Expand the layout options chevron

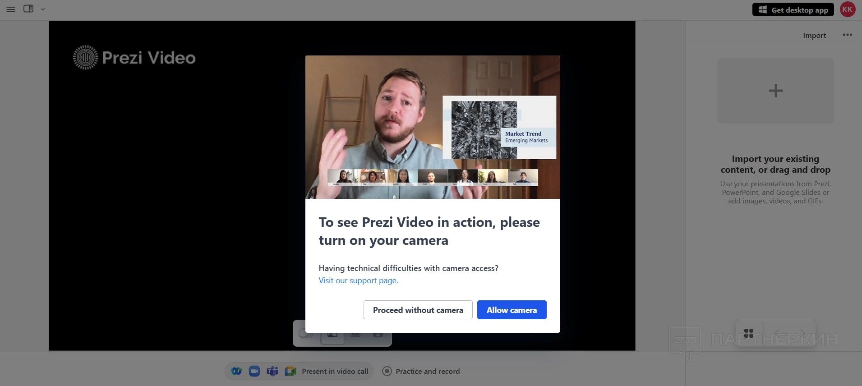pyautogui.click(x=43, y=9)
